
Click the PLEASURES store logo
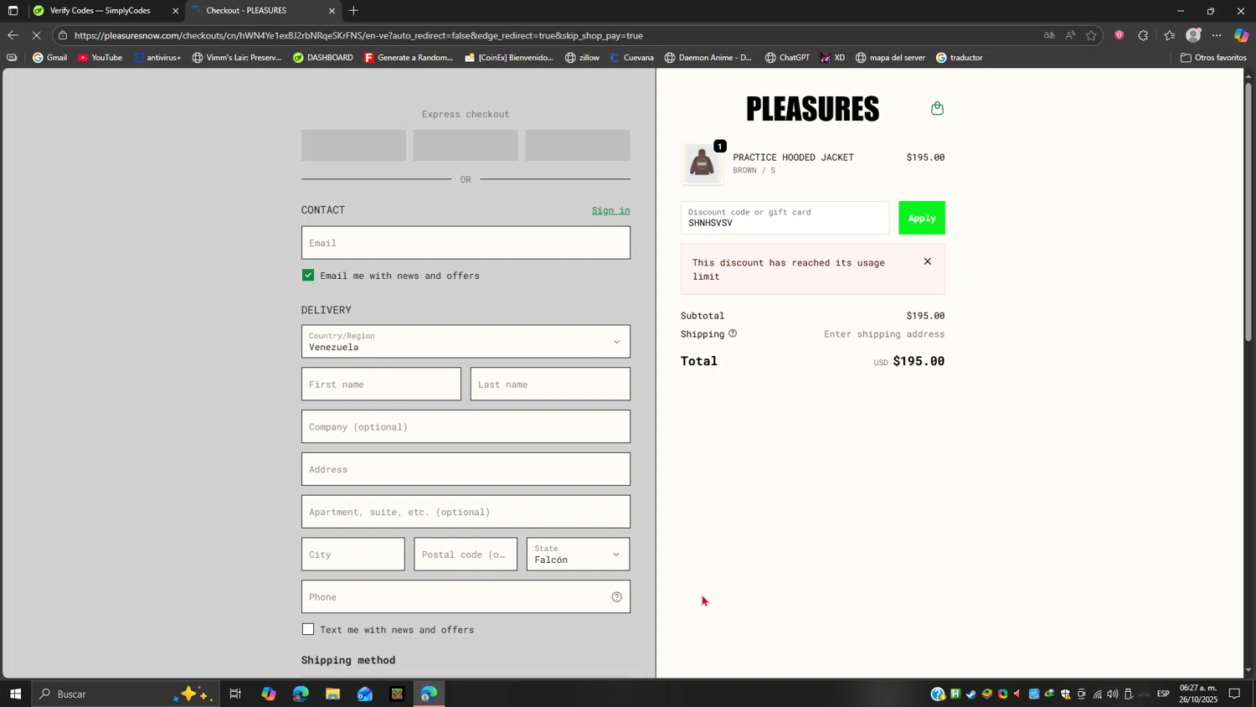tap(812, 109)
